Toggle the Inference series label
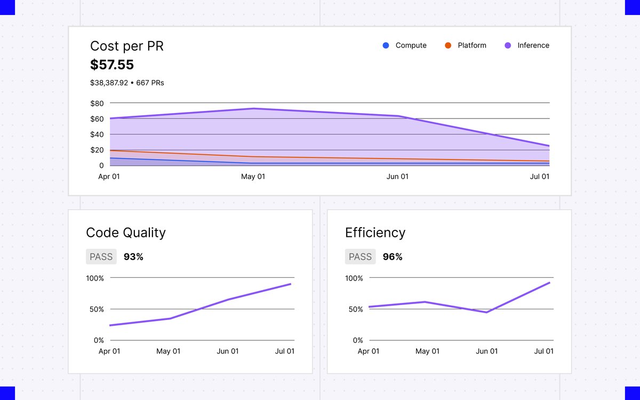640x400 pixels. point(533,45)
